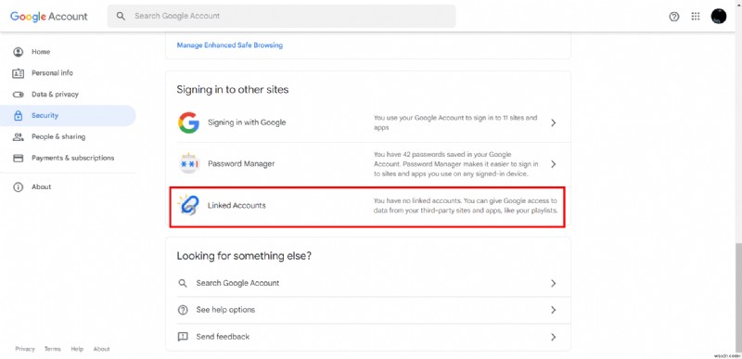Open the help question mark icon

[x=674, y=17]
